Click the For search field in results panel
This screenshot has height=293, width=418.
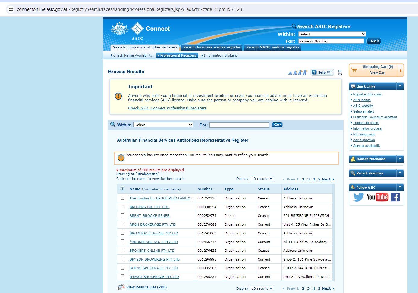click(x=239, y=125)
